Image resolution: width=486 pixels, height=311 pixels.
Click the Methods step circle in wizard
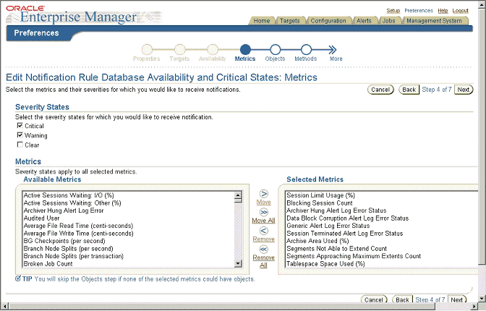coord(305,49)
